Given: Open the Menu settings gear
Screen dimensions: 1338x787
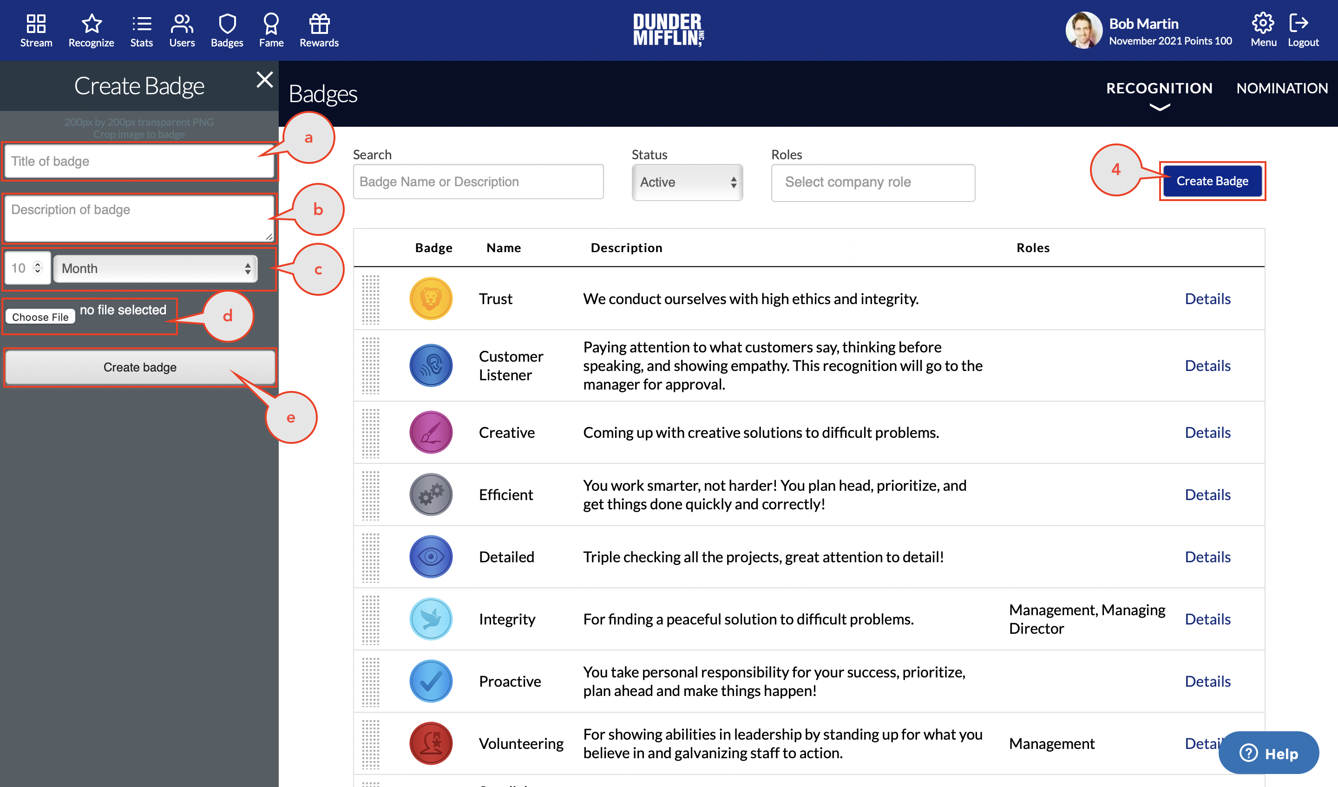Looking at the screenshot, I should point(1263,23).
